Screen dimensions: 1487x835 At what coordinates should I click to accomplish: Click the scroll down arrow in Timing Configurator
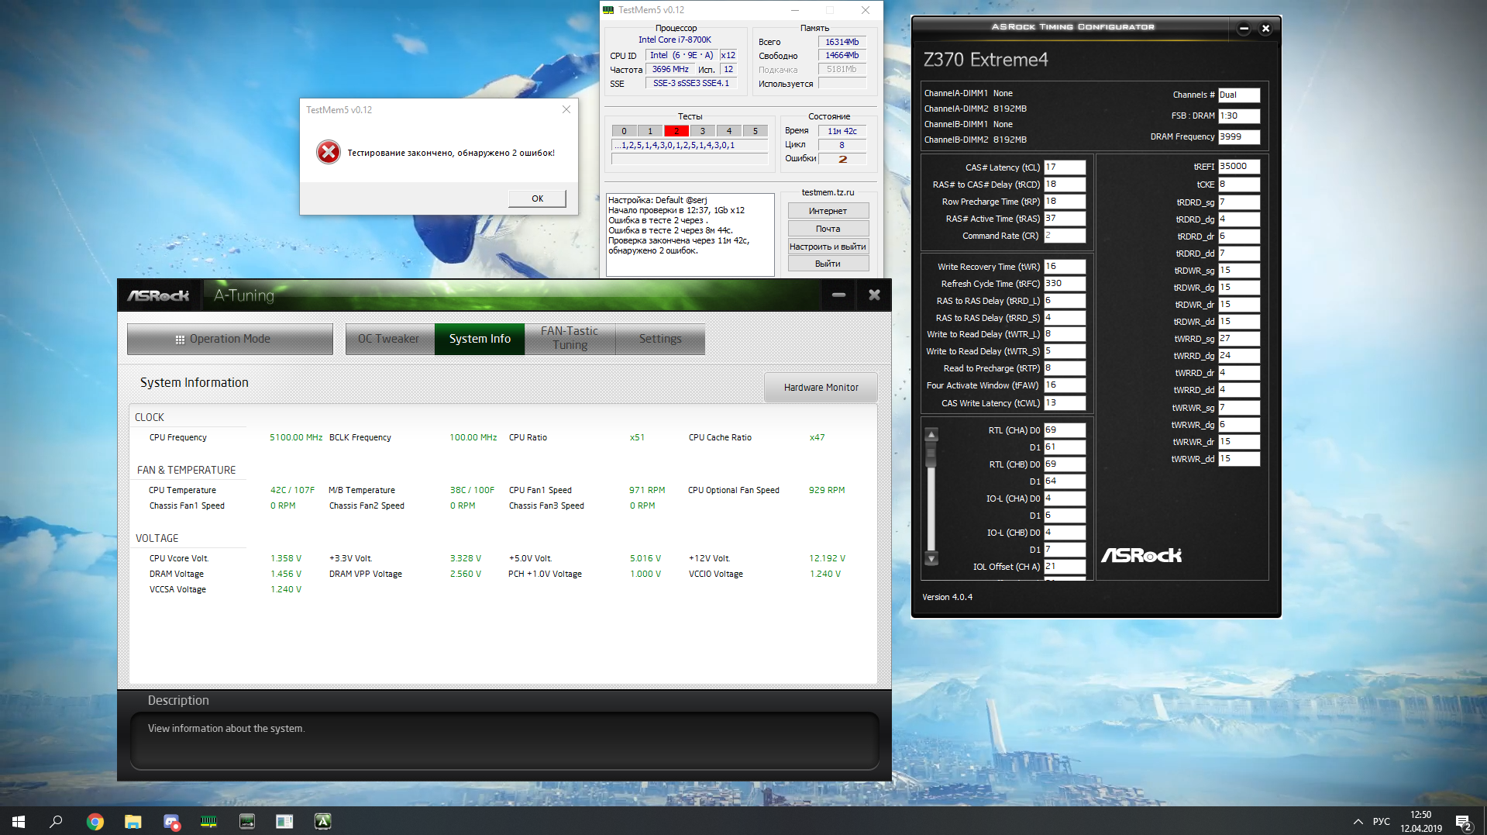point(931,558)
